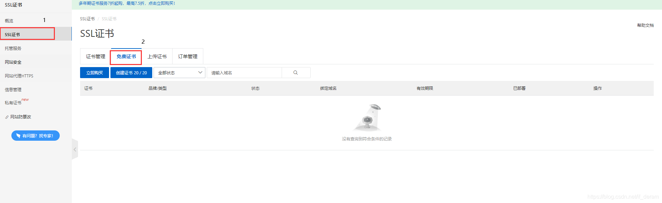
Task: Switch to the 证书管理 tab
Action: point(96,56)
